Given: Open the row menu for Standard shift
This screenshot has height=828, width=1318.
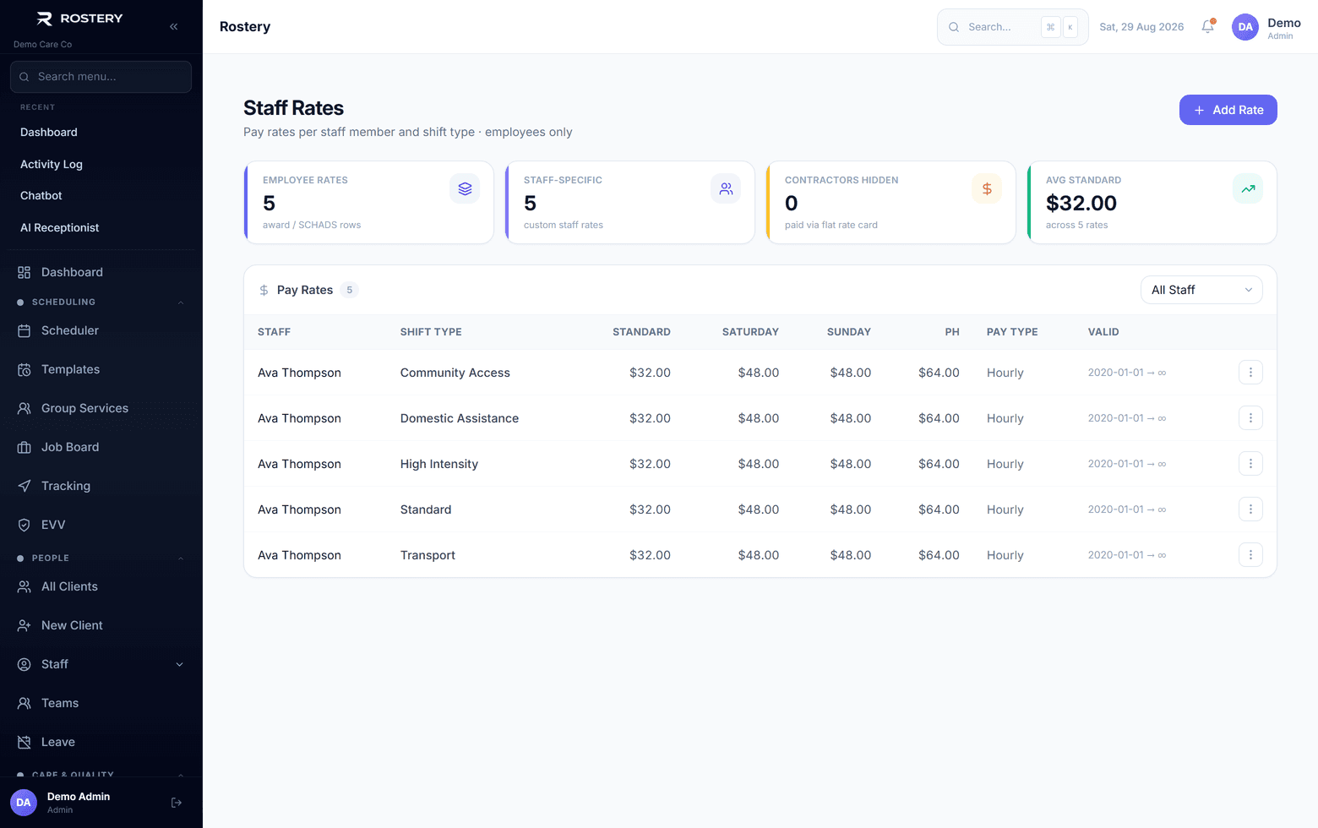Looking at the screenshot, I should [x=1250, y=509].
